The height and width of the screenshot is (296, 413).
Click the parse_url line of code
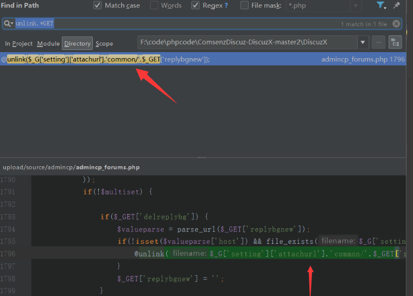coord(214,229)
